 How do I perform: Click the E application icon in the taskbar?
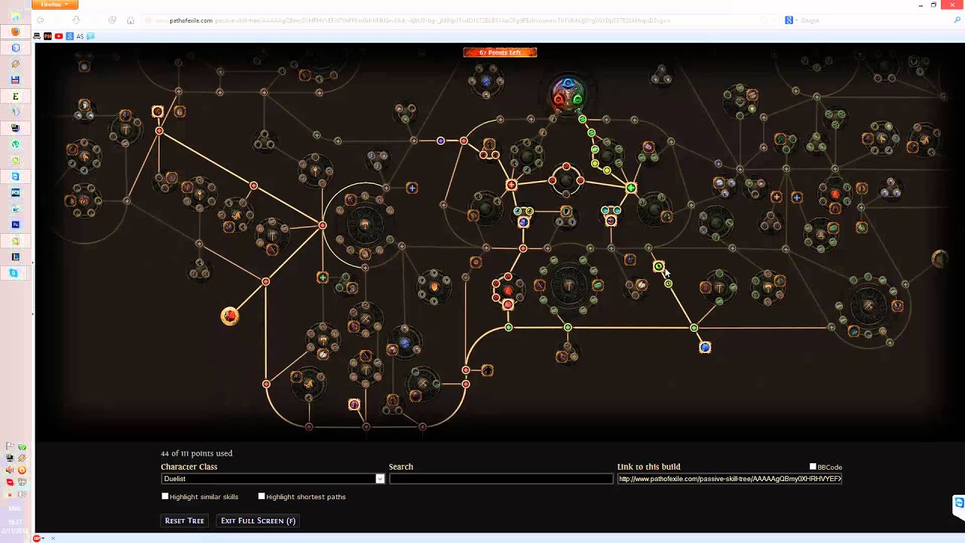click(x=15, y=97)
